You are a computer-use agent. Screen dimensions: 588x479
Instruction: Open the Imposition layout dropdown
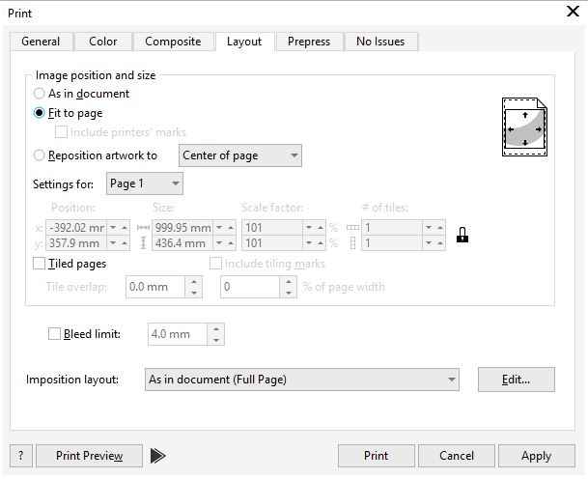click(x=301, y=380)
